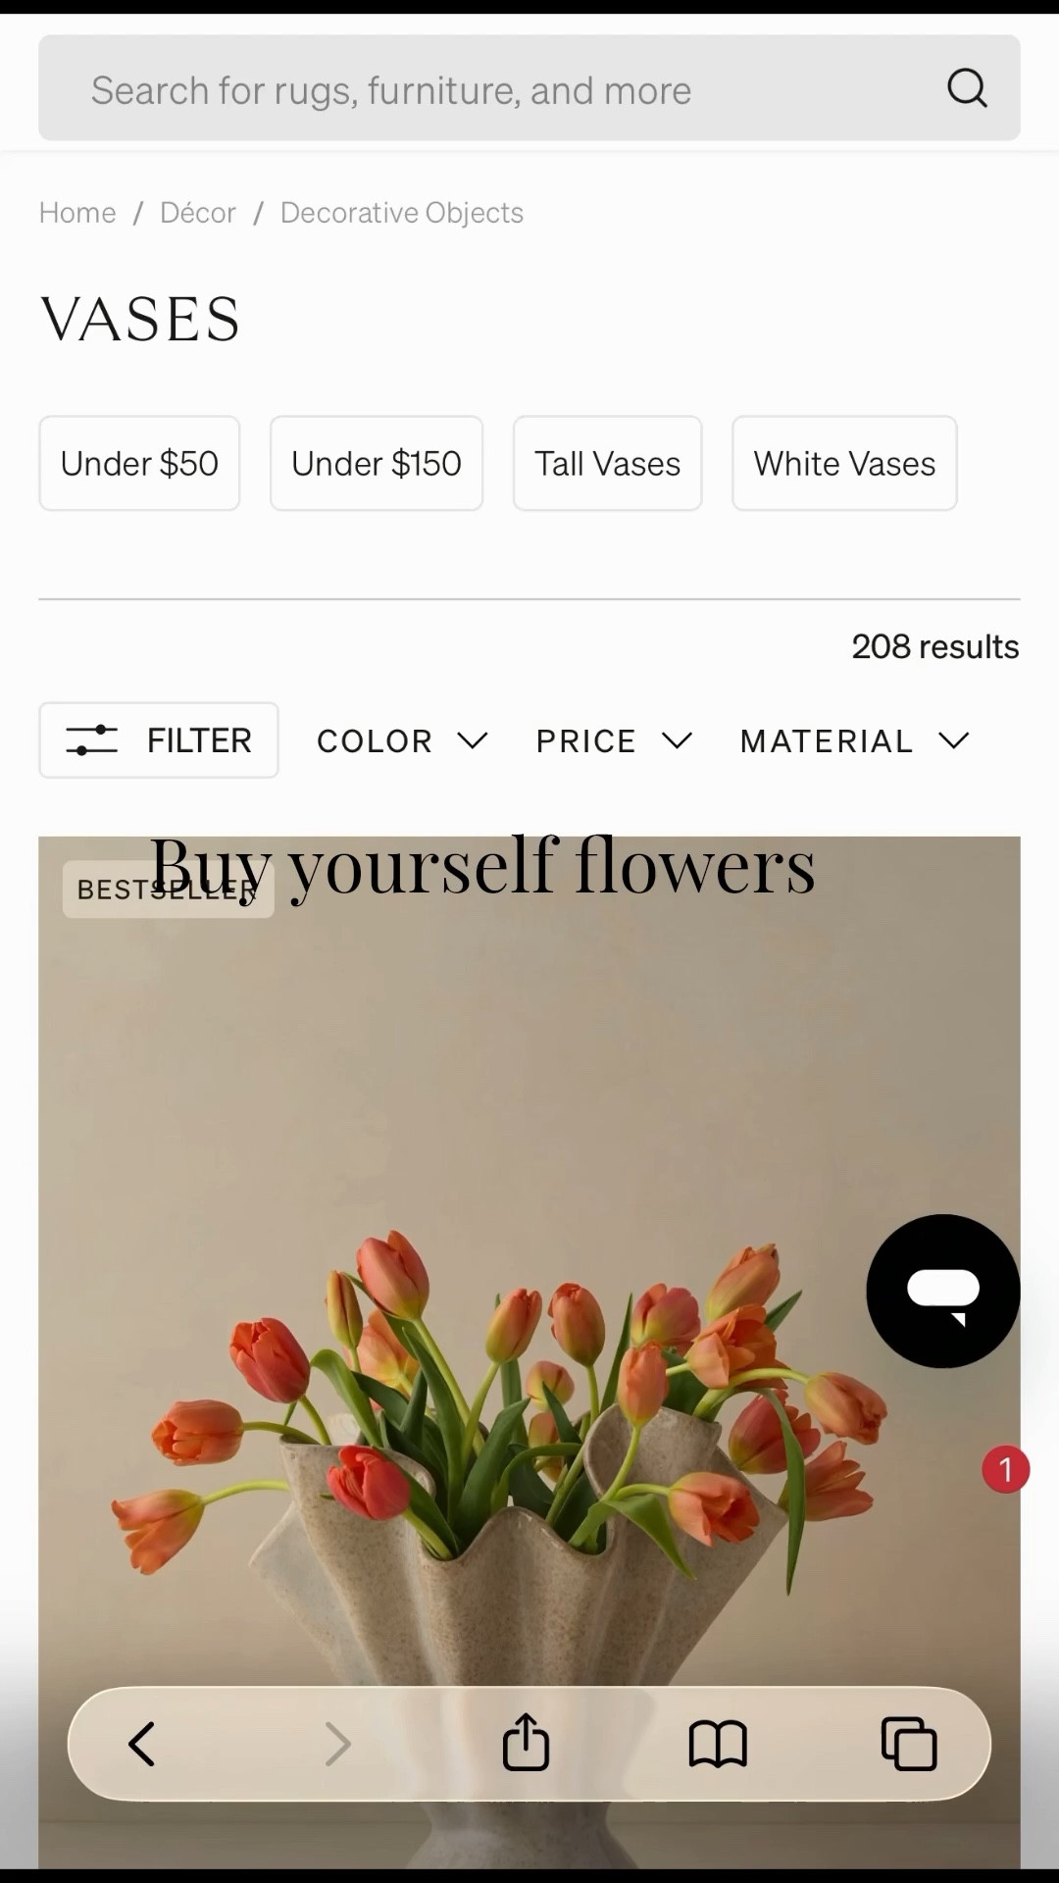1059x1883 pixels.
Task: Show open tabs icon
Action: point(909,1744)
